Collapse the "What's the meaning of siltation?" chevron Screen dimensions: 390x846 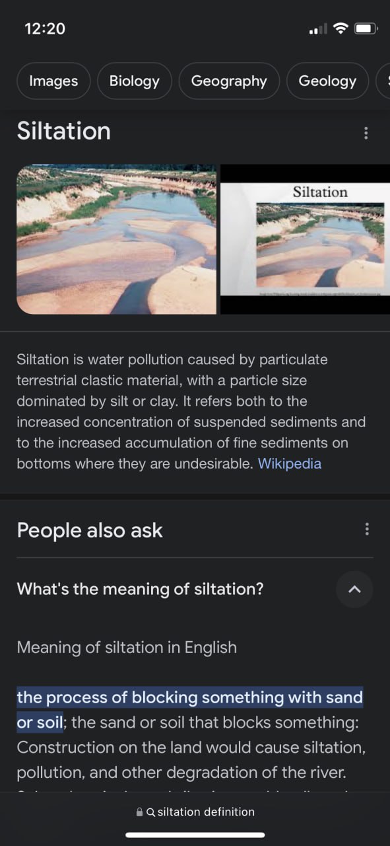tap(354, 589)
